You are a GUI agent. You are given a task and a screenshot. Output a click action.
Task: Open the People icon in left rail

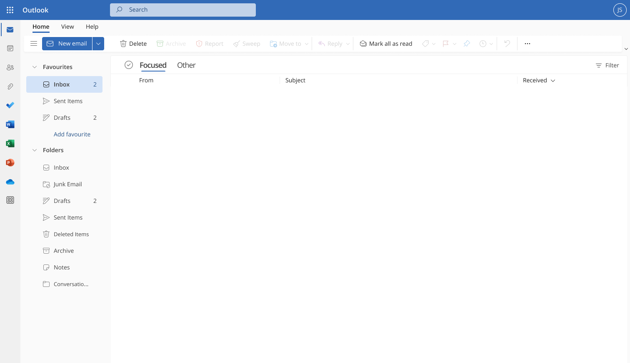click(10, 67)
